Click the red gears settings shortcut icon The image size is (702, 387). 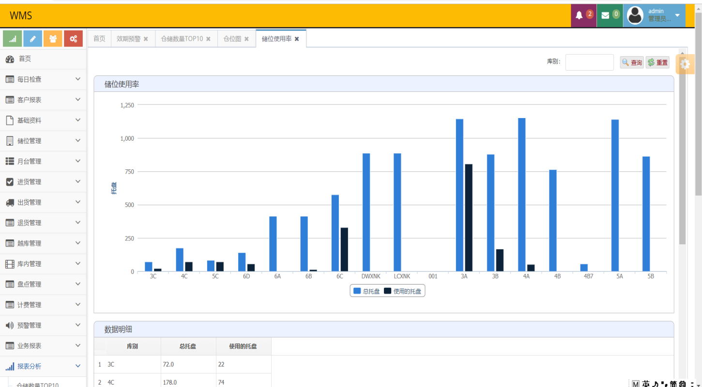click(x=73, y=39)
